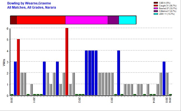This screenshot has height=111, width=181.
Task: Click the 'LBW 11 (13.7%)' legend label
Action: 167,14
